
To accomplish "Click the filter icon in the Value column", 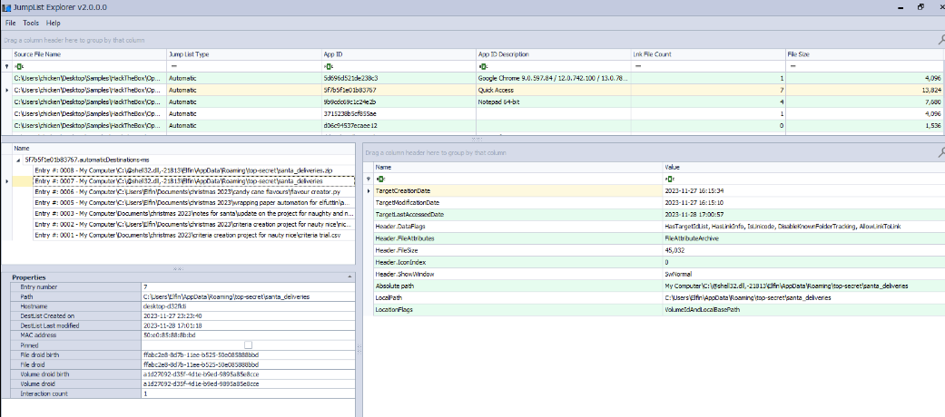I will [x=670, y=179].
